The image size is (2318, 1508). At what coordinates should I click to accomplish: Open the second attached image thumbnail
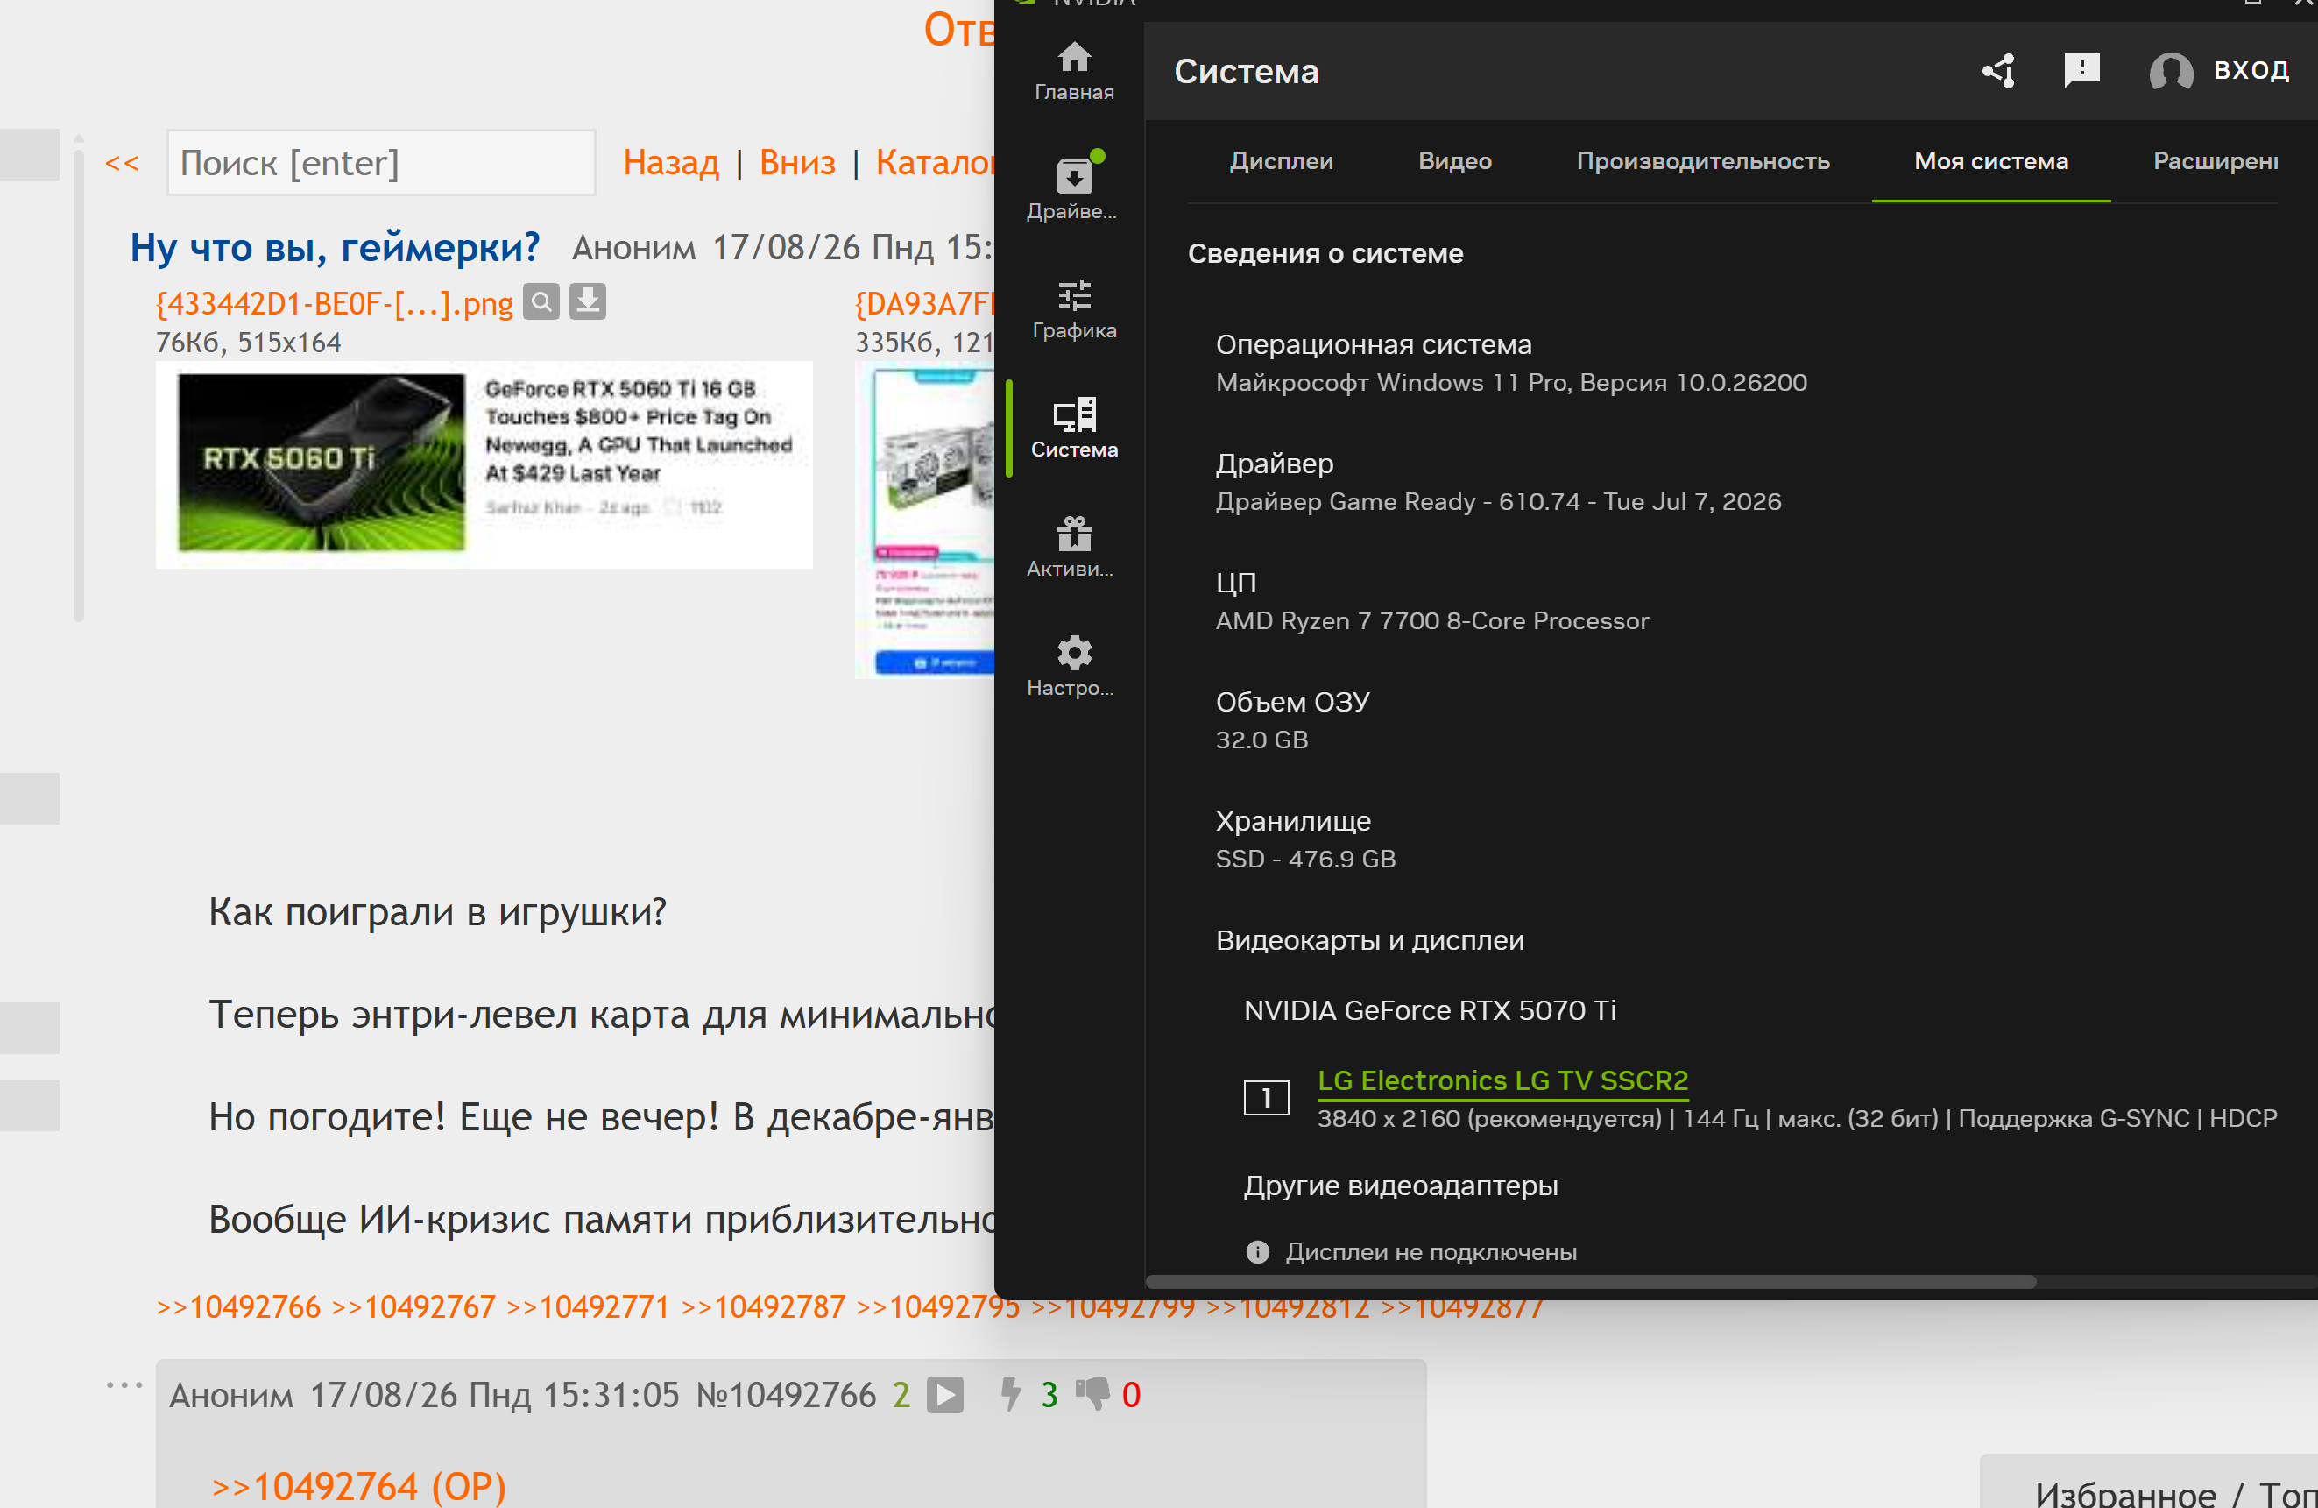coord(924,520)
